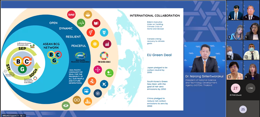Image resolution: width=260 pixels, height=117 pixels.
Task: Click the orange-red Gender Equality symbol icon
Action: point(91,32)
